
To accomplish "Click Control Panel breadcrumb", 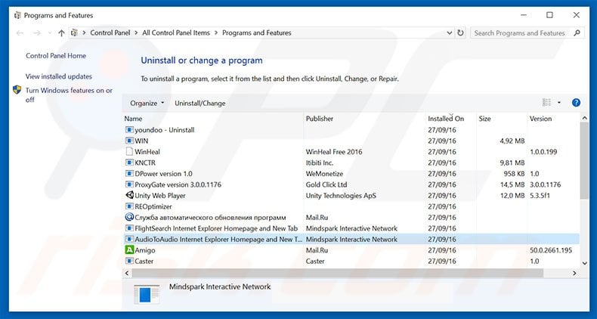I will click(110, 33).
